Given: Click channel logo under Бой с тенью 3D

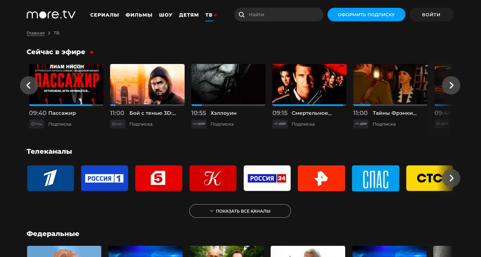Looking at the screenshot, I should pyautogui.click(x=118, y=124).
